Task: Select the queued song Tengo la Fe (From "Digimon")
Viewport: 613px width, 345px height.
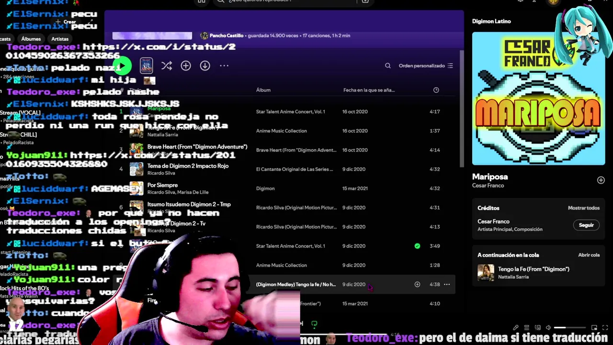Action: pos(534,269)
